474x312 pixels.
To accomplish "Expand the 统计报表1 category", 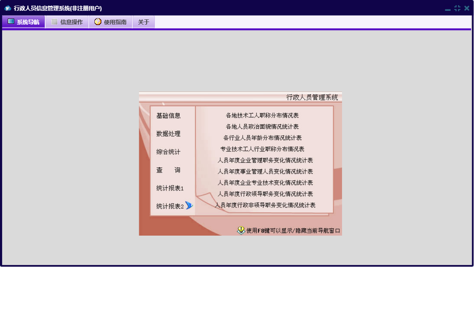I will 170,188.
